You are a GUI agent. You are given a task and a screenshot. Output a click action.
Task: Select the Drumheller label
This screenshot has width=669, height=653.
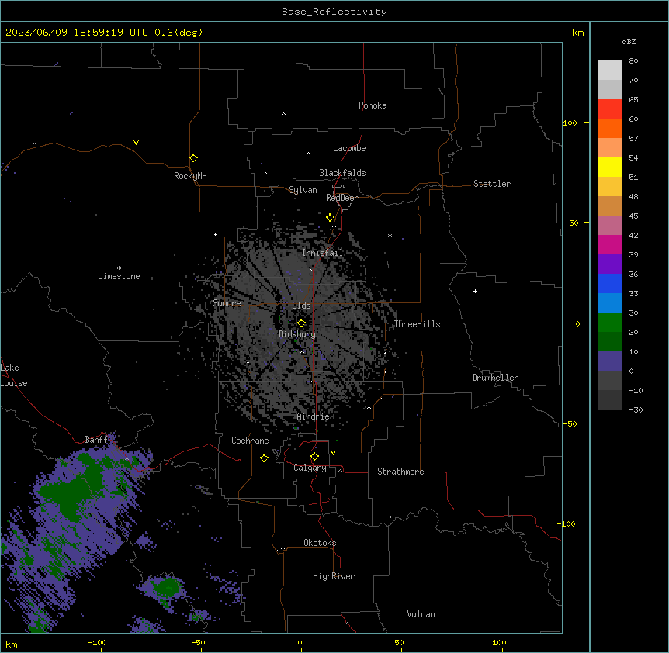[x=495, y=378]
